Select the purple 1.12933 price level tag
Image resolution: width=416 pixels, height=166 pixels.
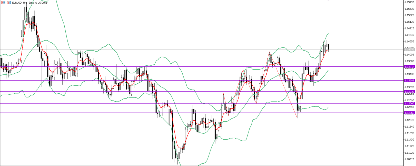409,92
